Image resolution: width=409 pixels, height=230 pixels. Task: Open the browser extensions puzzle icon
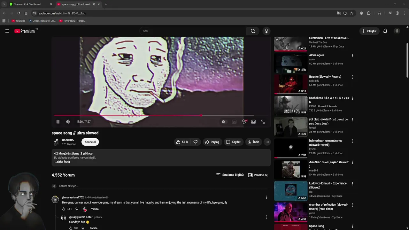[x=369, y=13]
